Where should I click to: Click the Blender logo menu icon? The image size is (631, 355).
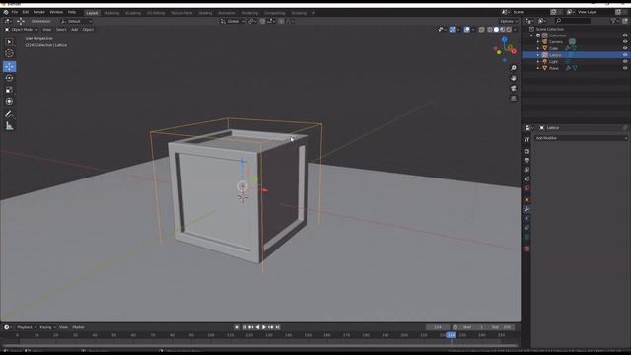point(6,12)
